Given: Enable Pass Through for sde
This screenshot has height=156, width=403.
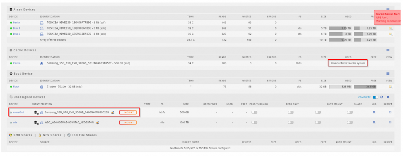Looking at the screenshot, I should point(254,122).
